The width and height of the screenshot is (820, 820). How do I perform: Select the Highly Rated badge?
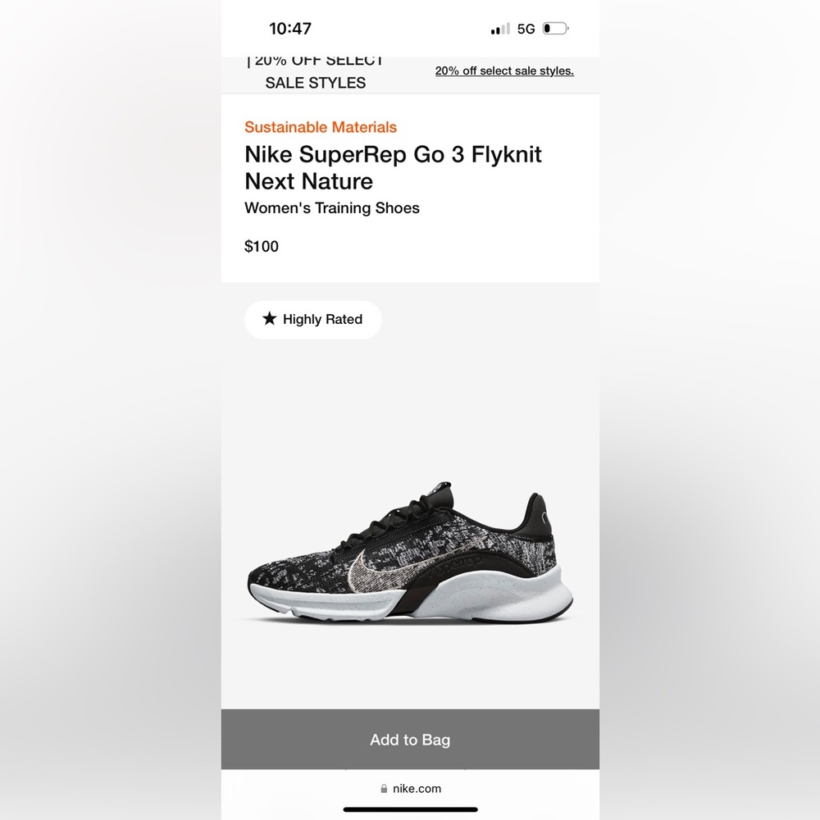pos(313,319)
